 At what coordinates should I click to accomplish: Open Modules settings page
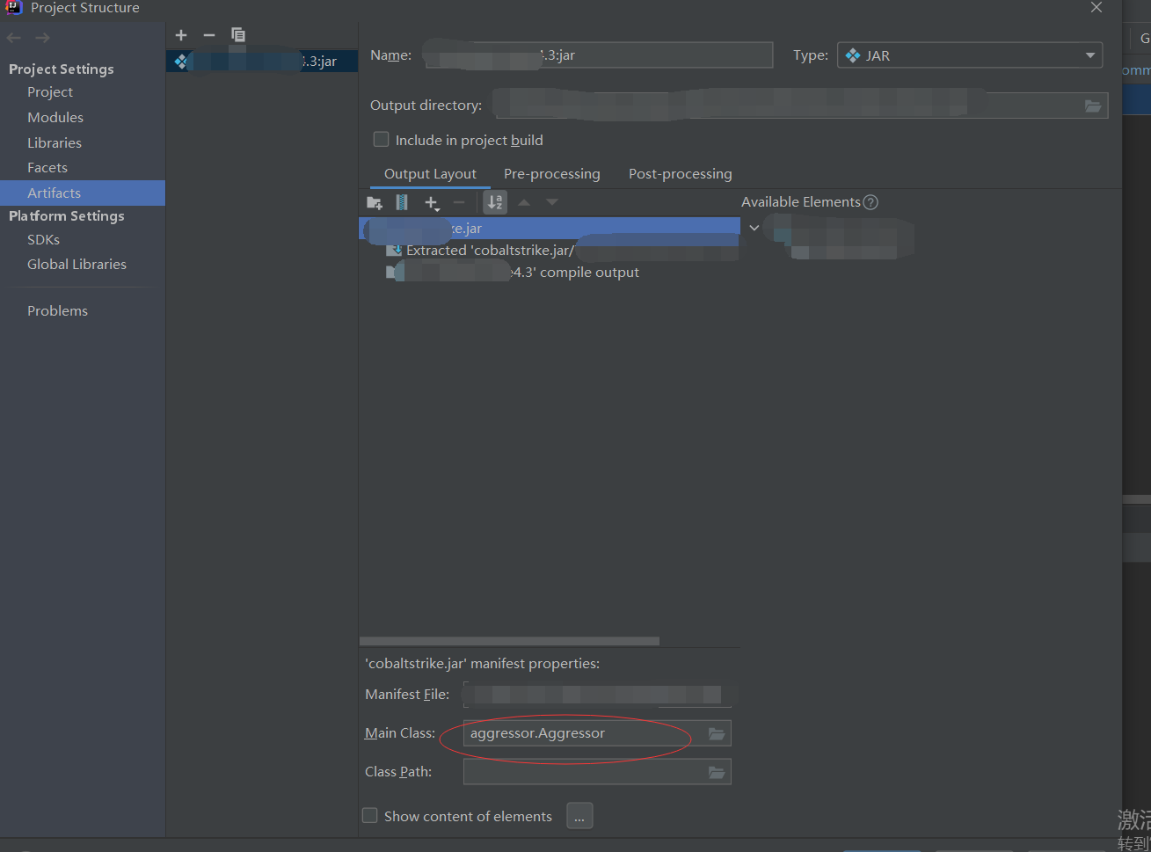pos(55,118)
